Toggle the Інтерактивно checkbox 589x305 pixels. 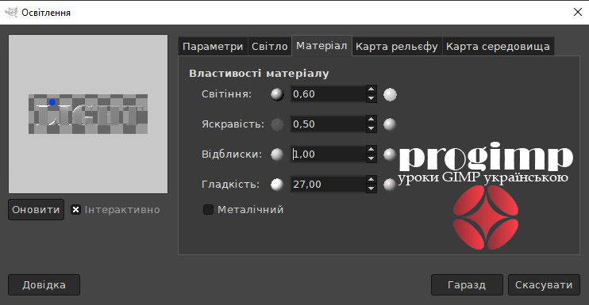click(76, 209)
